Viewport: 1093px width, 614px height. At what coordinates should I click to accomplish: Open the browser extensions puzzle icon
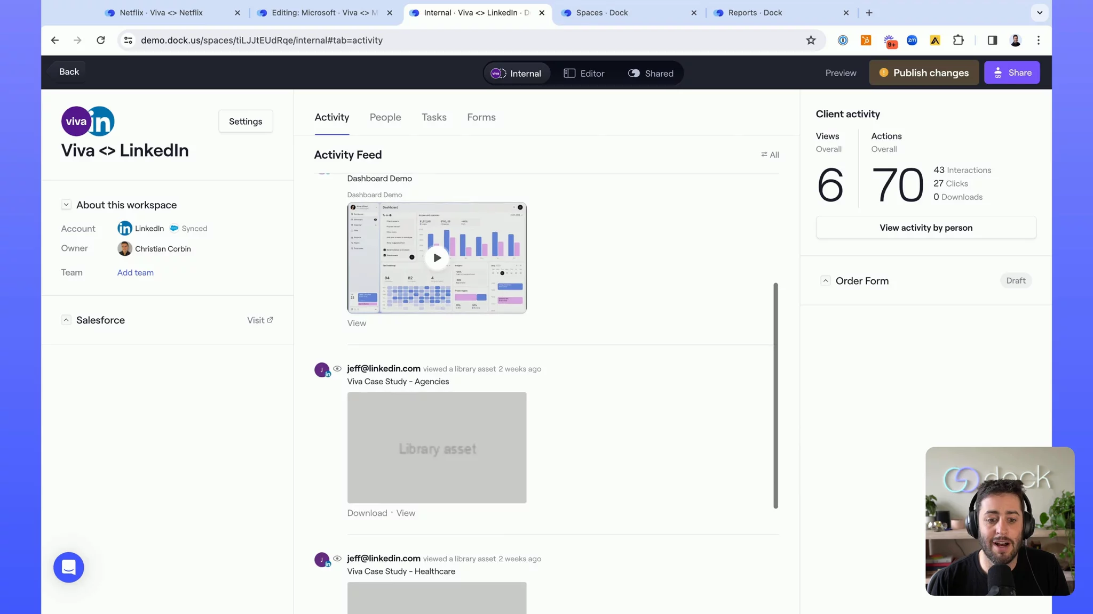point(959,40)
